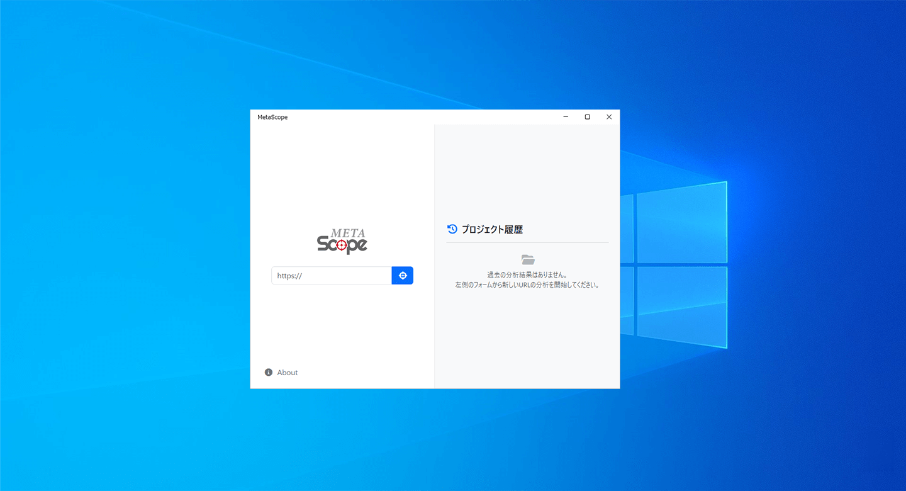Click the 左側のフォームから instruction text line
Image resolution: width=906 pixels, height=491 pixels.
(527, 285)
